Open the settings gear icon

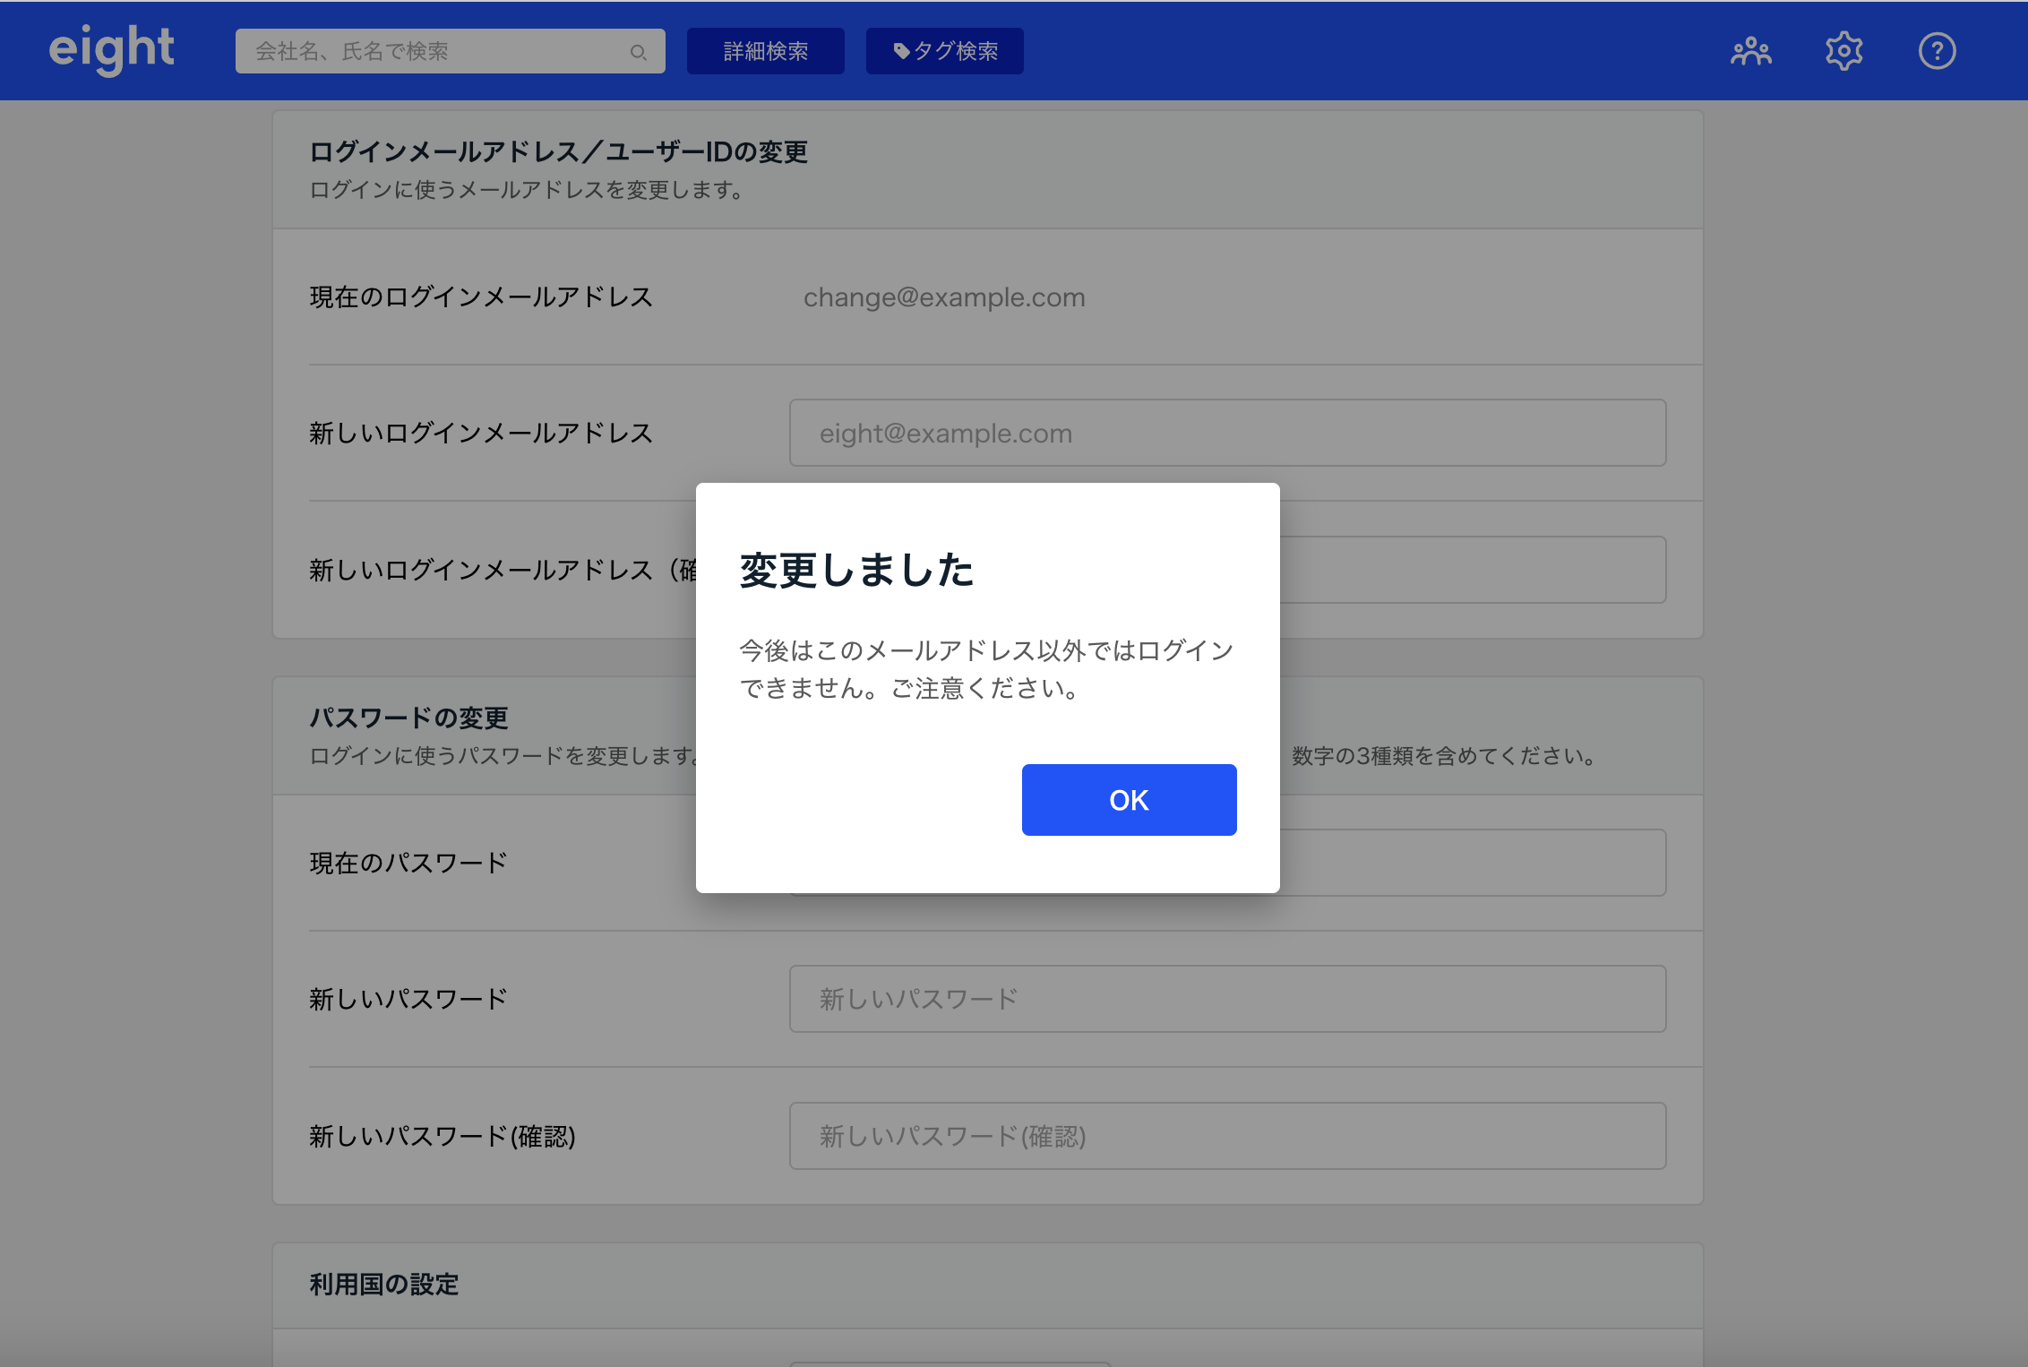click(1843, 51)
